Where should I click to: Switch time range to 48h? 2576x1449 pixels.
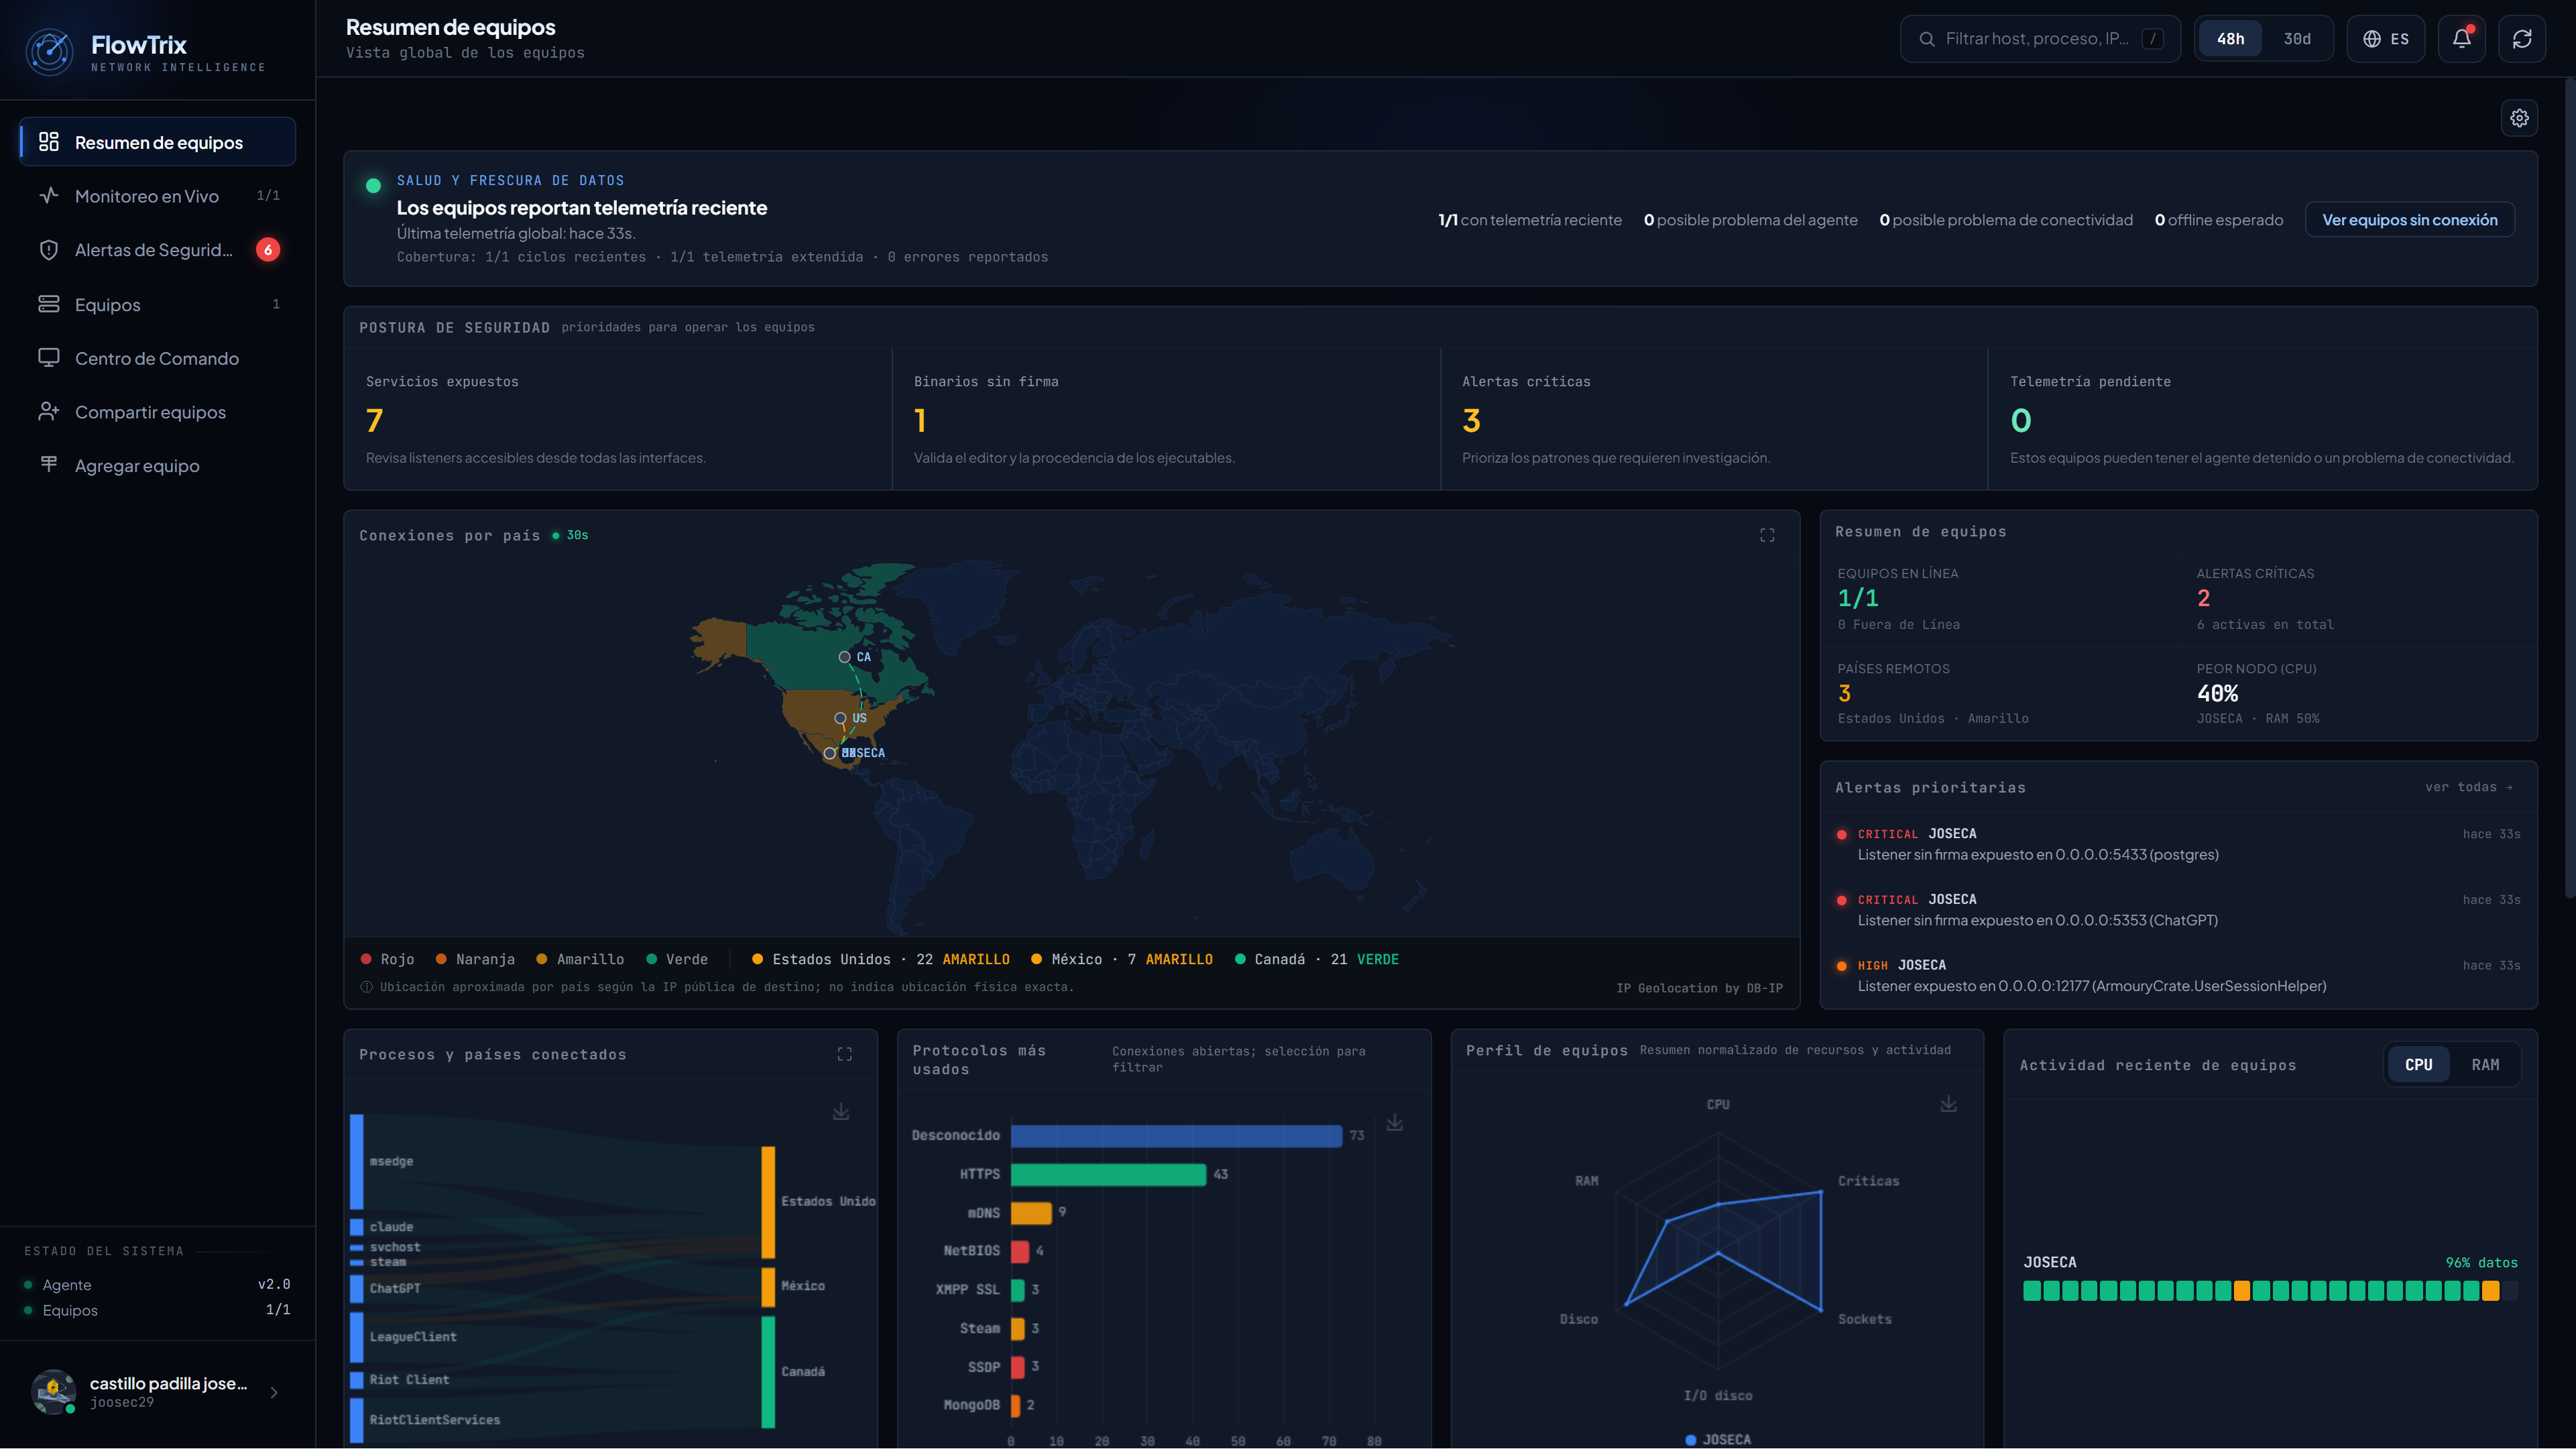[2230, 39]
